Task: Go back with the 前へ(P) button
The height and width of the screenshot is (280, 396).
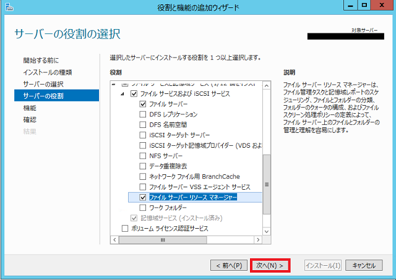Action: (230, 265)
